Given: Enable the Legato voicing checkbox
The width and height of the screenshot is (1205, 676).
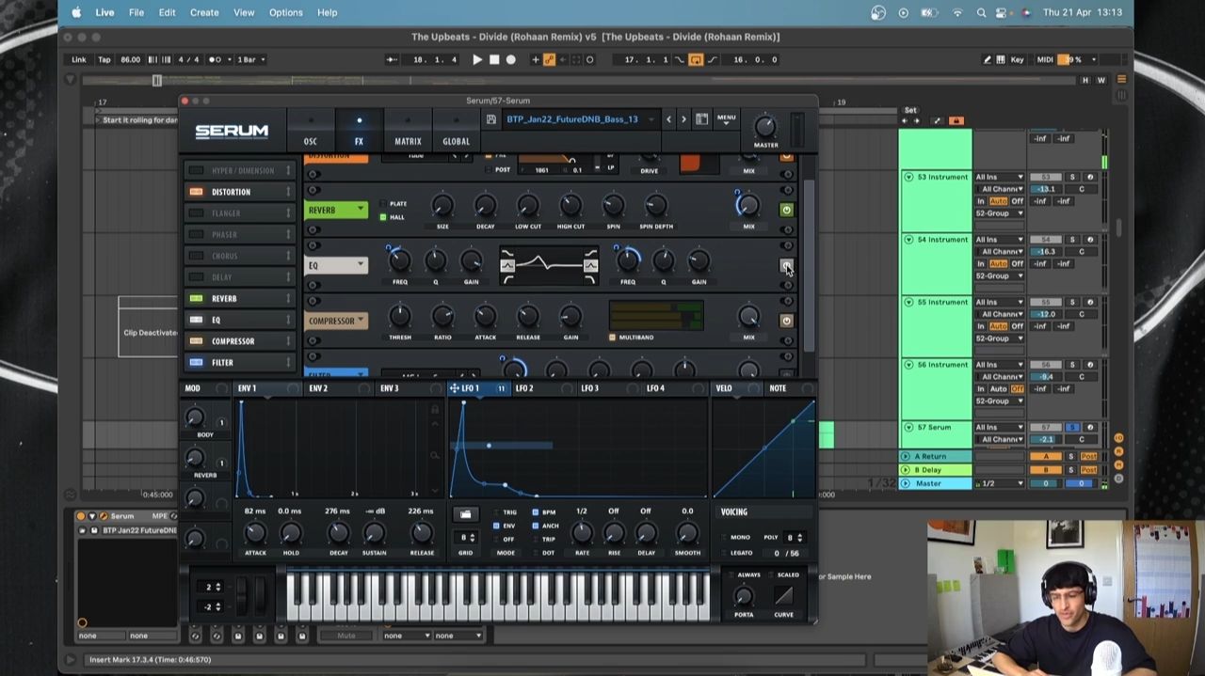Looking at the screenshot, I should tap(725, 553).
